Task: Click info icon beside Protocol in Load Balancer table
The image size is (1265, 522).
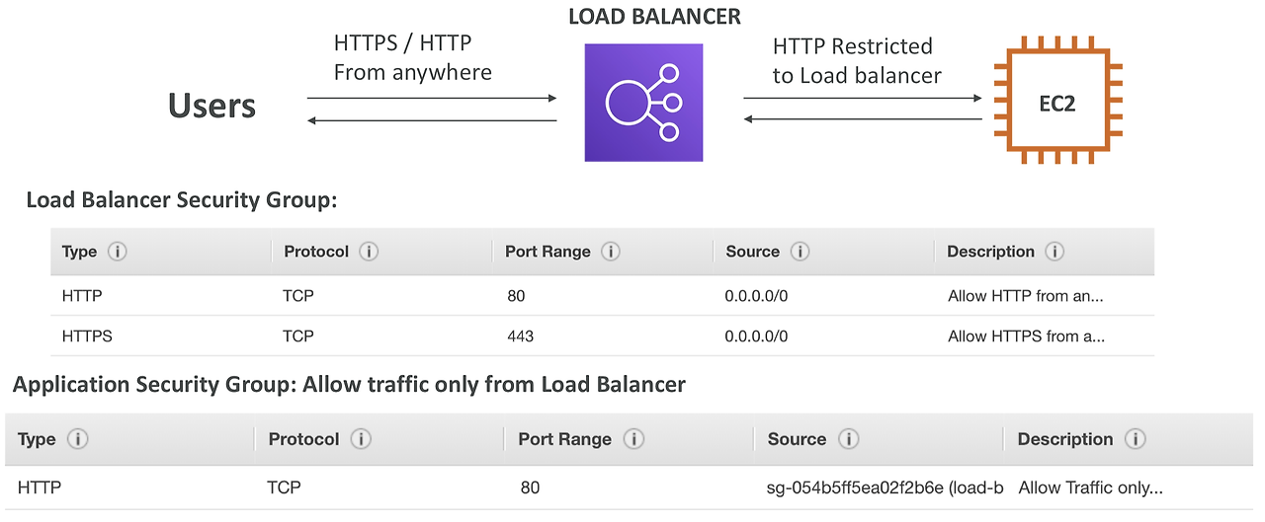Action: (369, 252)
